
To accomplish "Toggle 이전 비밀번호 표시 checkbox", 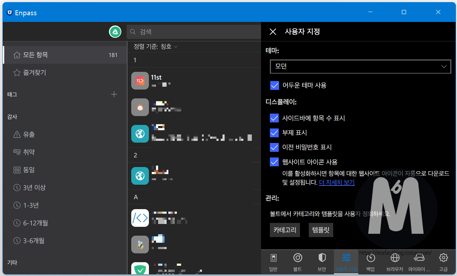I will tap(274, 147).
